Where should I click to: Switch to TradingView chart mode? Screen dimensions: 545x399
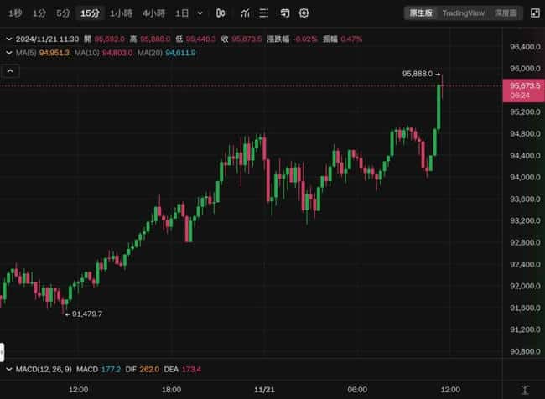click(464, 13)
